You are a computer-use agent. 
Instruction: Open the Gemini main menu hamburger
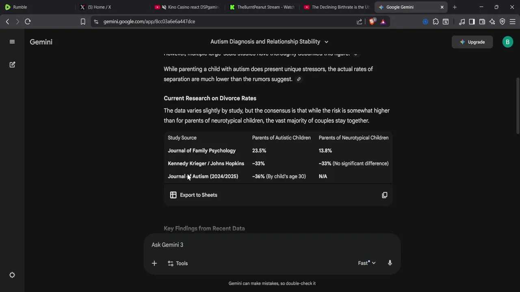point(12,42)
